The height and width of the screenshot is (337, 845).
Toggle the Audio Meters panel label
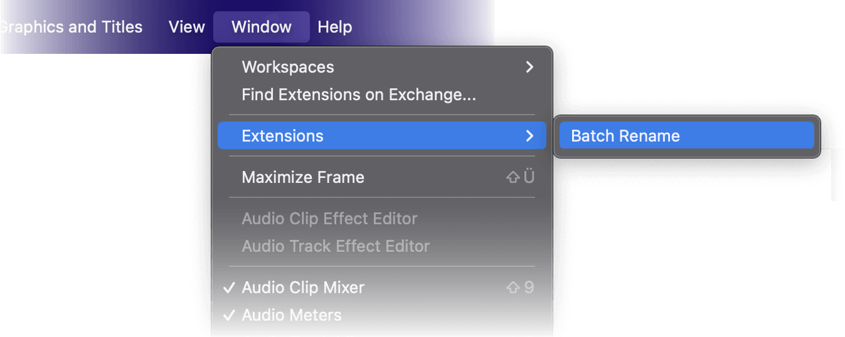coord(292,315)
